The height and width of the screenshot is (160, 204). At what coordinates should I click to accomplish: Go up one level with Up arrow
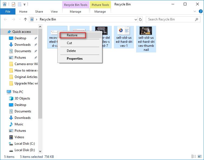[25, 19]
